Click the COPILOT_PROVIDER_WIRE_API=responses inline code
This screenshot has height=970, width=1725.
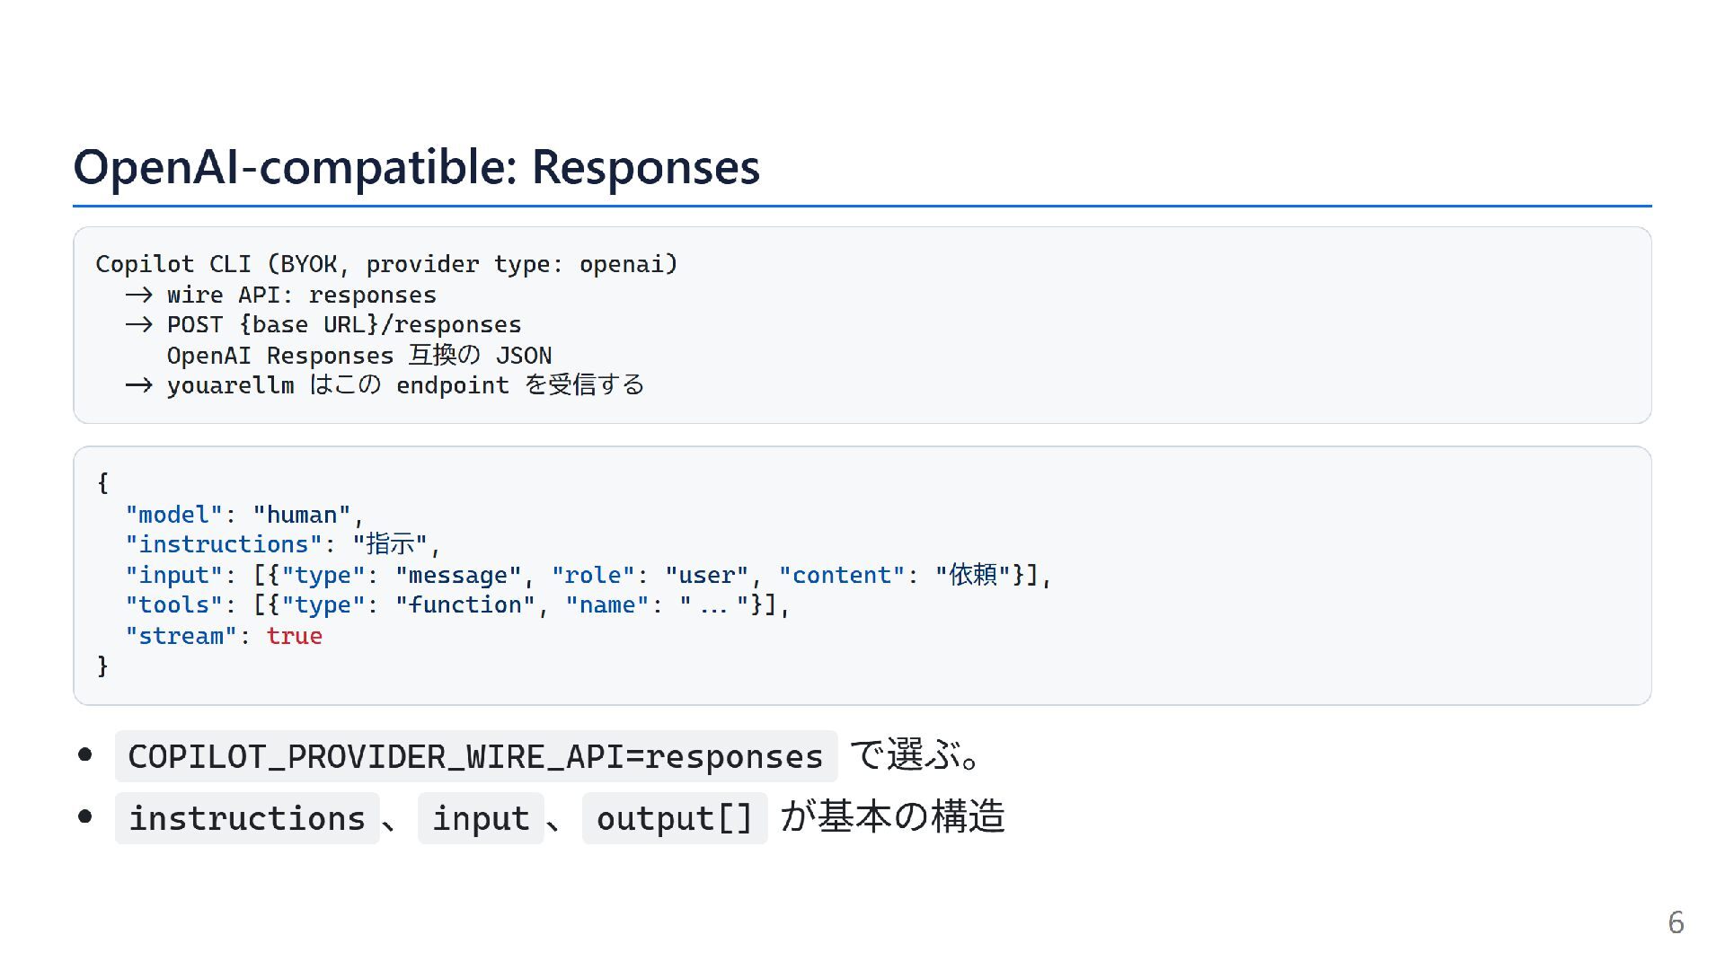point(475,756)
